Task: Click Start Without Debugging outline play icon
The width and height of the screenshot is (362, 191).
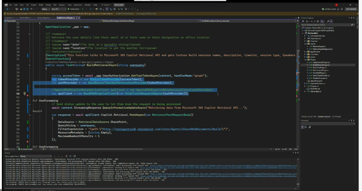Action: (83, 9)
